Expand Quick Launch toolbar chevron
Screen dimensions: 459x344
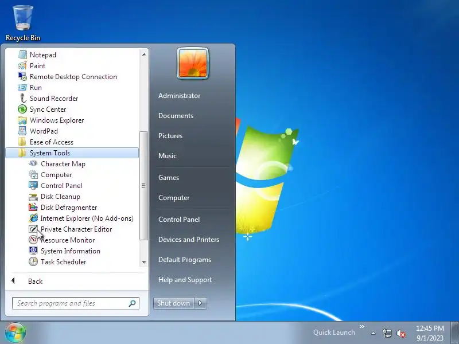pyautogui.click(x=362, y=326)
